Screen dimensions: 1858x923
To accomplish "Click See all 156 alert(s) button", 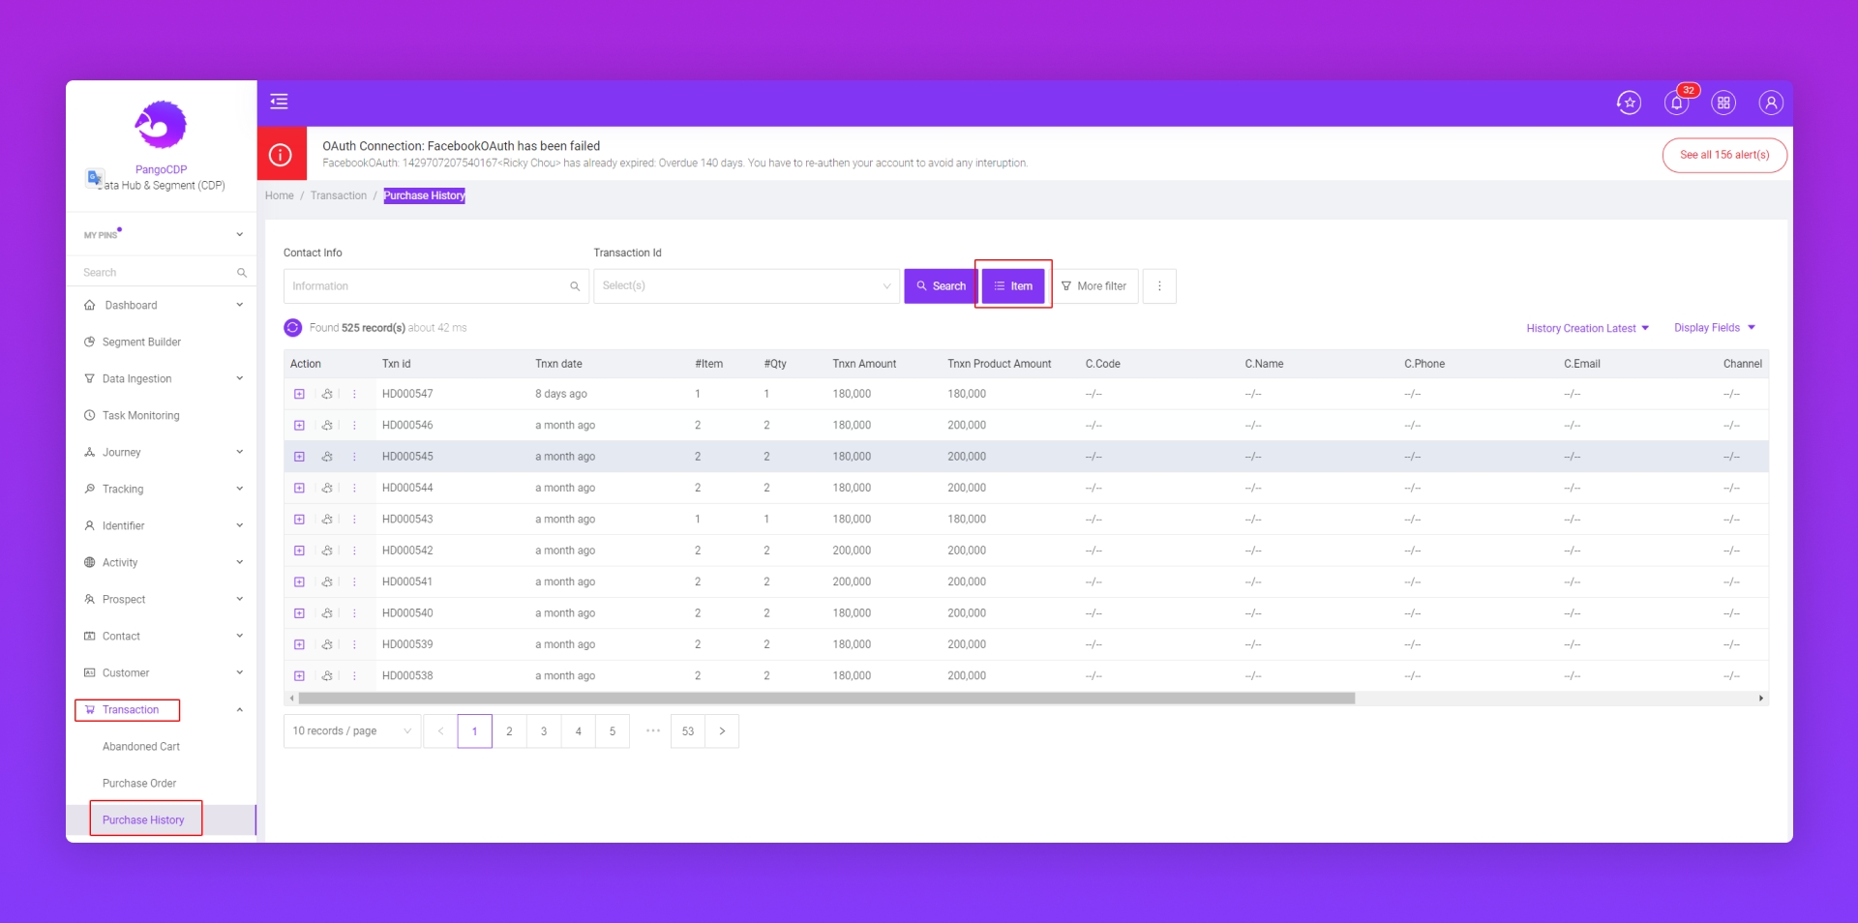I will (x=1723, y=155).
